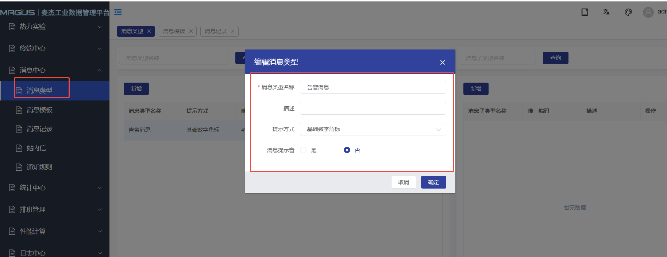Click the 描述 input field

point(373,108)
